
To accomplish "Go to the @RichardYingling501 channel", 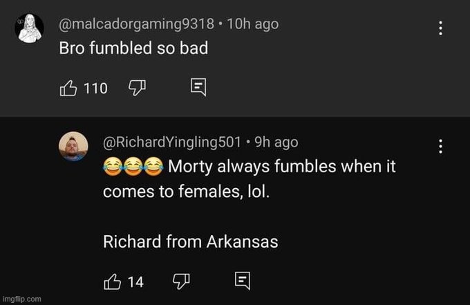I will 173,142.
